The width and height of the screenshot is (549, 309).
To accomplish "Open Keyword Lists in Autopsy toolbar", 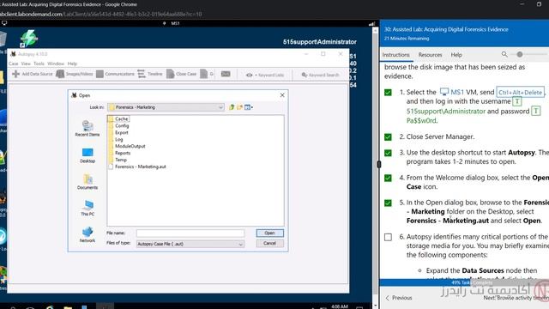I will pyautogui.click(x=265, y=75).
